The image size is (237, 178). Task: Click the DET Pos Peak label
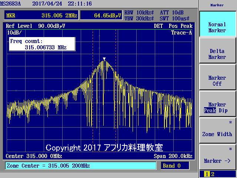point(173,26)
